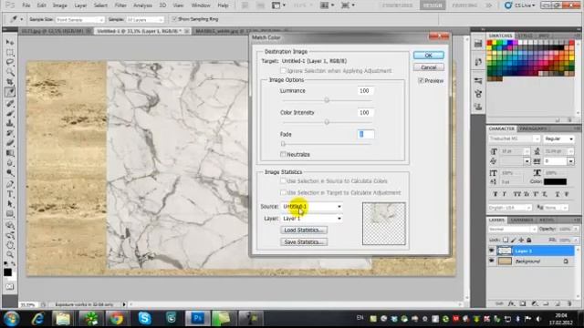Screen dimensions: 584x328
Task: Open the layer style fx menu
Action: click(x=511, y=303)
